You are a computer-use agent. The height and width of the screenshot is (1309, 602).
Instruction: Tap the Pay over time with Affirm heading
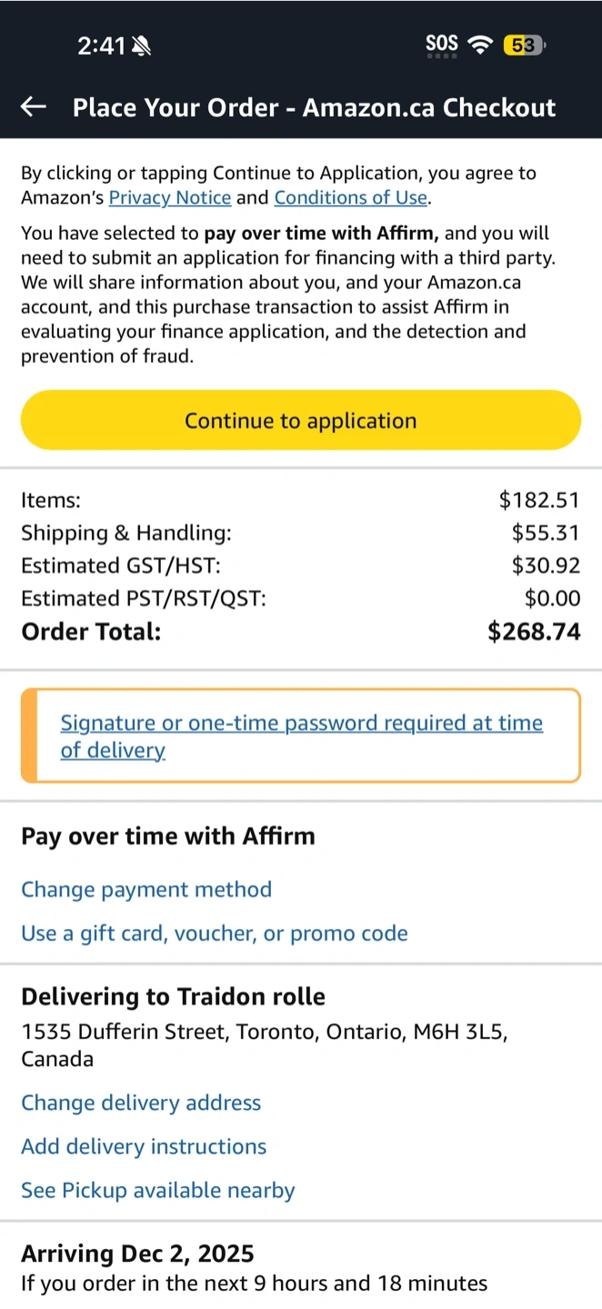click(168, 836)
